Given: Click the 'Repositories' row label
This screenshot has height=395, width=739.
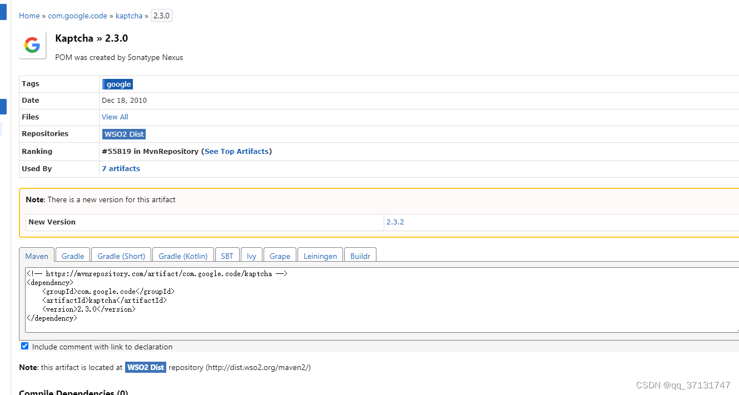Looking at the screenshot, I should click(x=45, y=134).
